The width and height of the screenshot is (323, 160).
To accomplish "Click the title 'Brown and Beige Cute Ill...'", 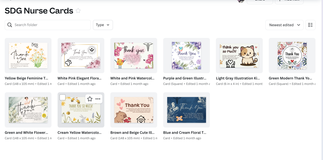I will coord(132,133).
